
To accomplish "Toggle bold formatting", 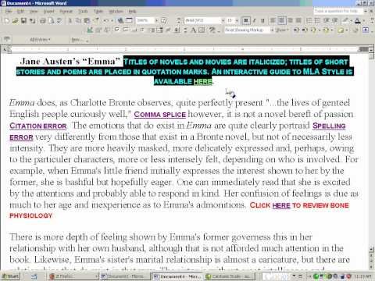I will [x=246, y=20].
